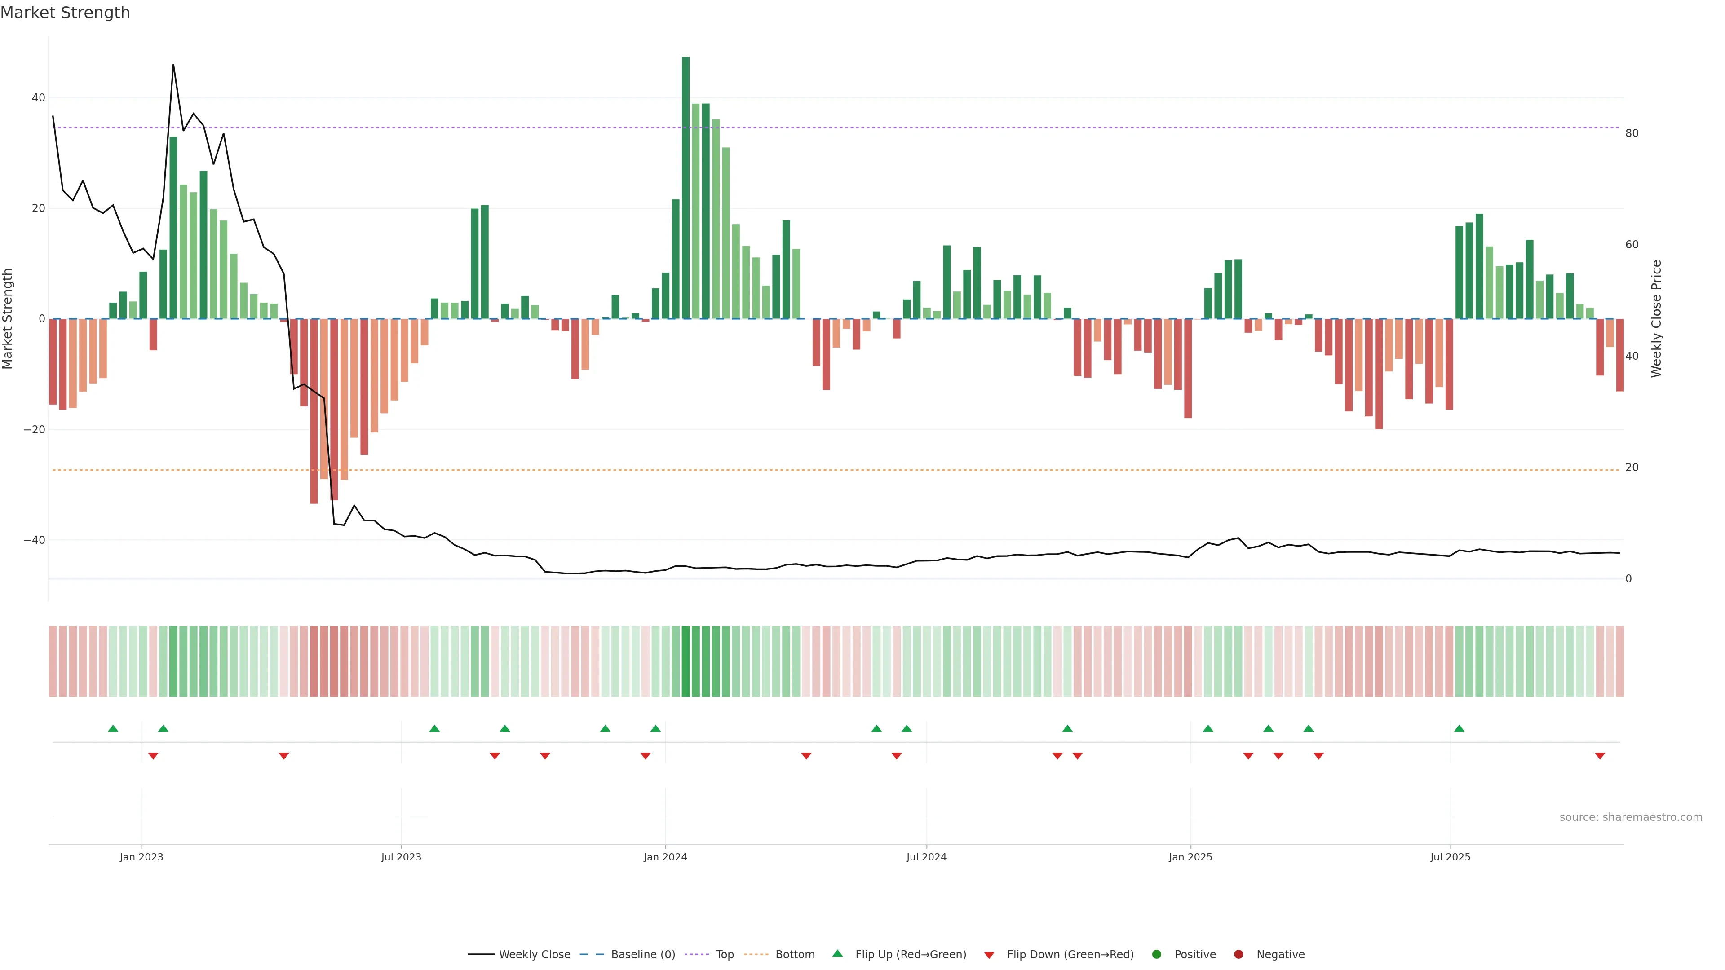
Task: Click Flip Down red triangle legend icon
Action: point(989,955)
